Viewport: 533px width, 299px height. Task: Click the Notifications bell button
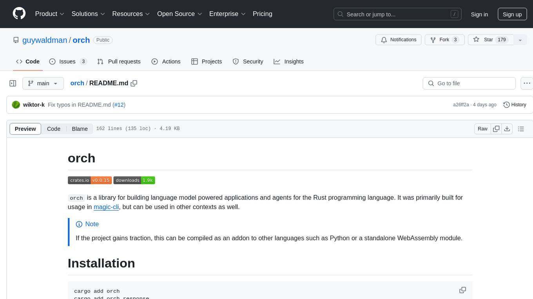[399, 40]
